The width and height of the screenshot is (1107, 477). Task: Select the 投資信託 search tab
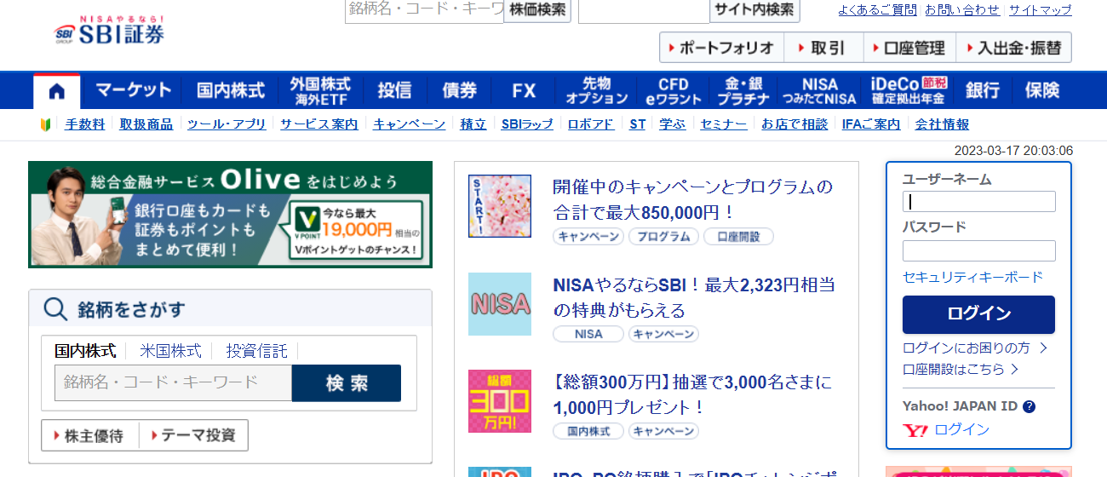pyautogui.click(x=257, y=351)
